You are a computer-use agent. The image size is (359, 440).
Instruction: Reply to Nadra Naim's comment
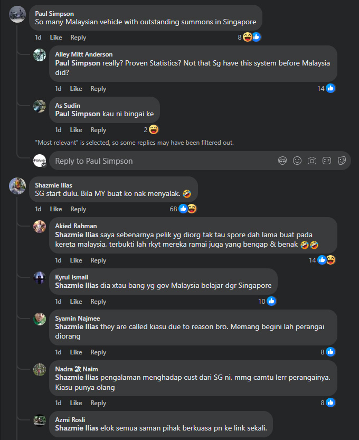click(98, 403)
